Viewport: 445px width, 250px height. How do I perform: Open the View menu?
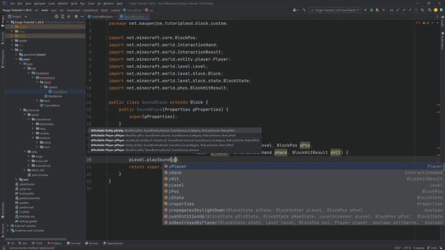pyautogui.click(x=28, y=3)
